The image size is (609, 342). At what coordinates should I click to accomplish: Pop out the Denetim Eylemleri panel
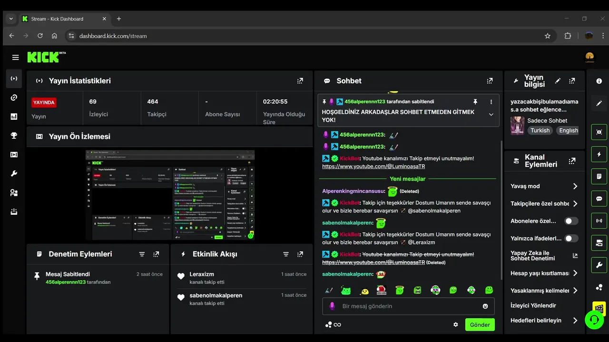(x=156, y=254)
